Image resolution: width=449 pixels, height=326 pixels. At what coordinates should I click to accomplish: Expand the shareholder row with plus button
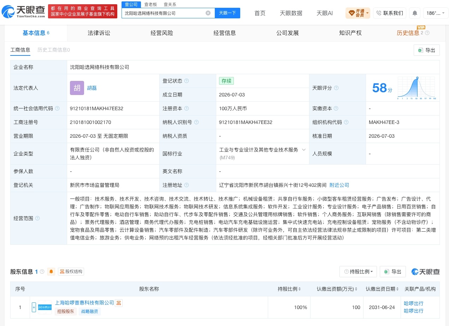point(34,307)
